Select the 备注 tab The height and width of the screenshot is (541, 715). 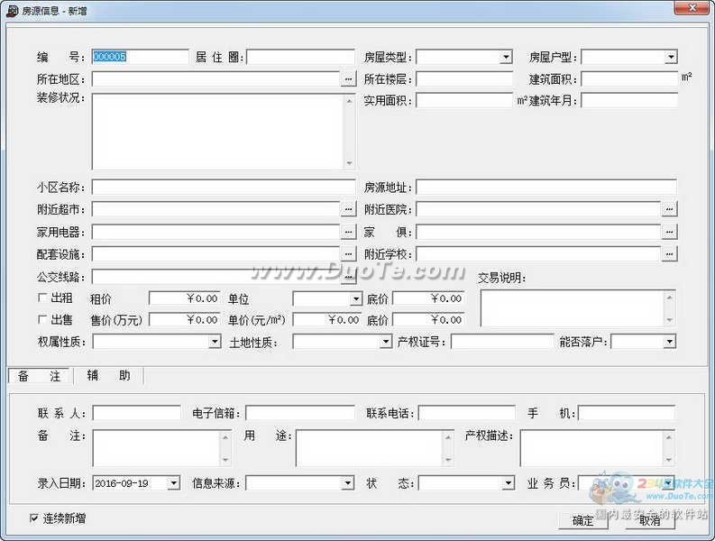pyautogui.click(x=41, y=375)
